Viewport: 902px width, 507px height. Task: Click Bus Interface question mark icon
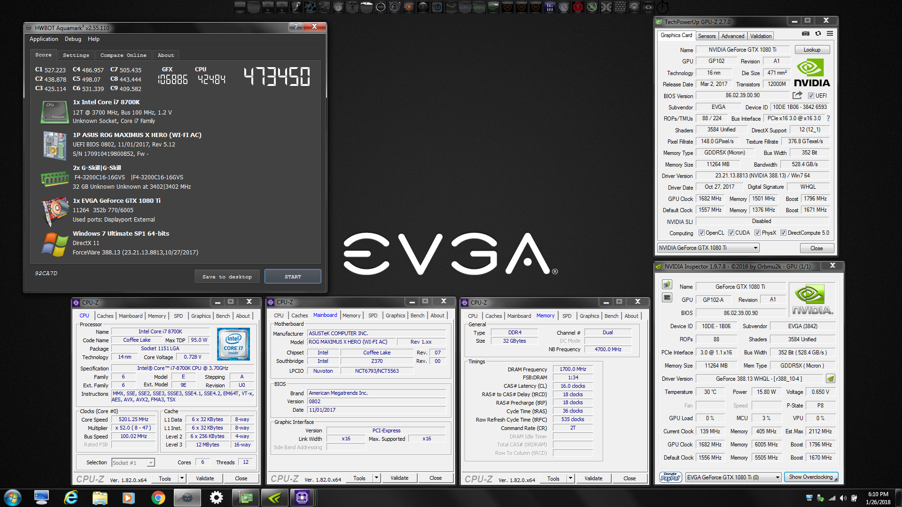click(828, 118)
